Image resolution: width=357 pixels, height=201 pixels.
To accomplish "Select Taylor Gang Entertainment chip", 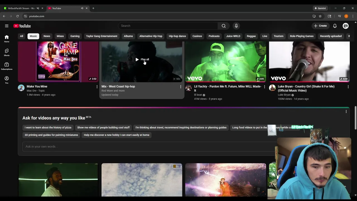I will tap(102, 36).
